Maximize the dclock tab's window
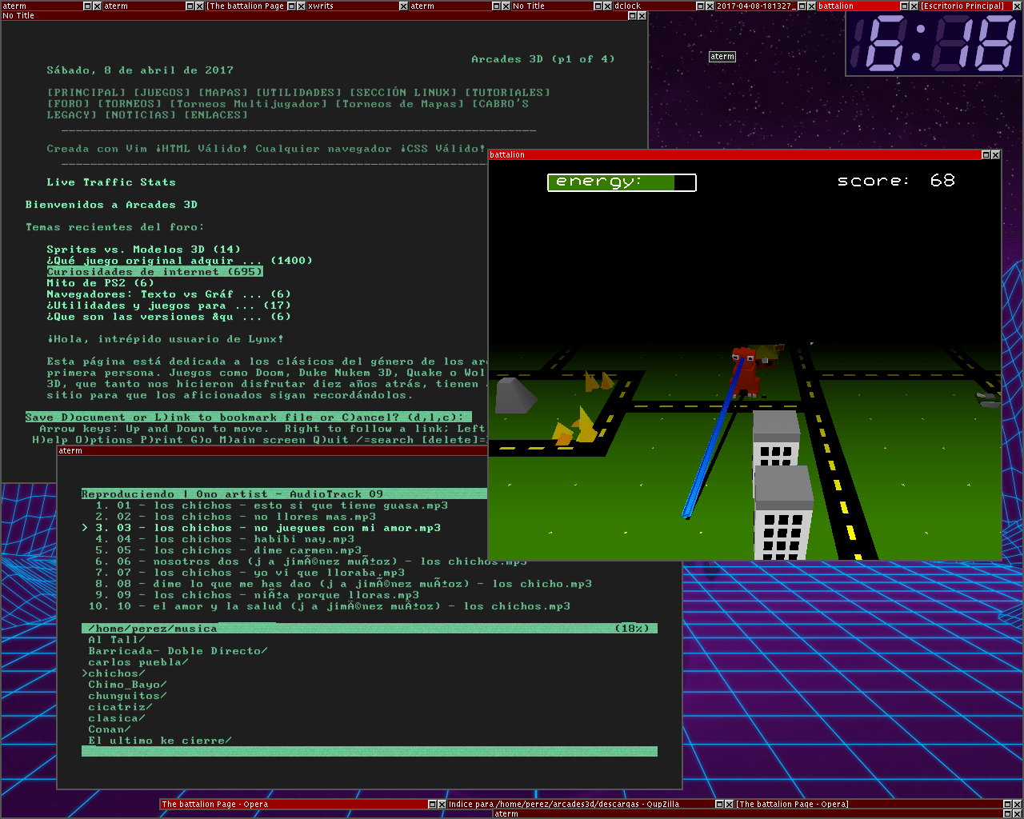The image size is (1024, 819). 700,6
